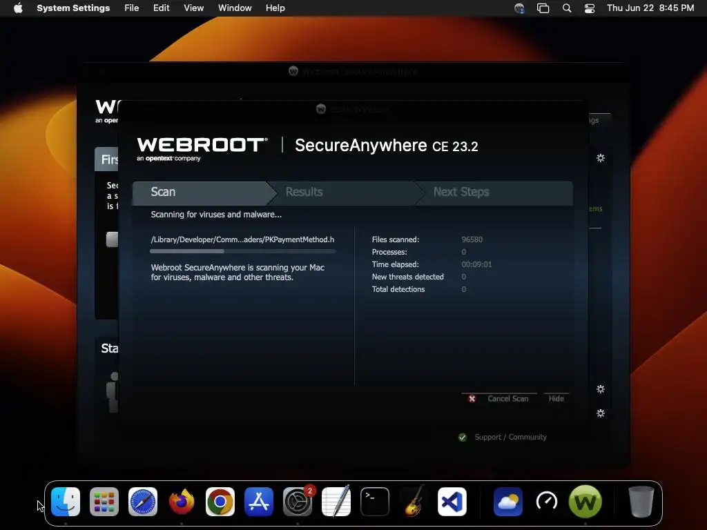Screen dimensions: 707x530
Task: Open System Settings from the Dock
Action: 298,502
